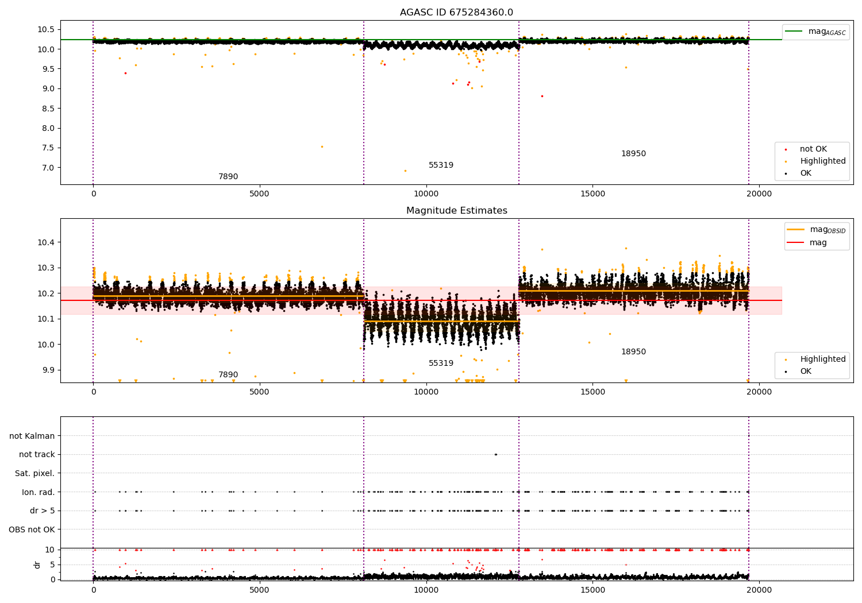Click the '5000' x tick under the bottom plot

click(259, 590)
